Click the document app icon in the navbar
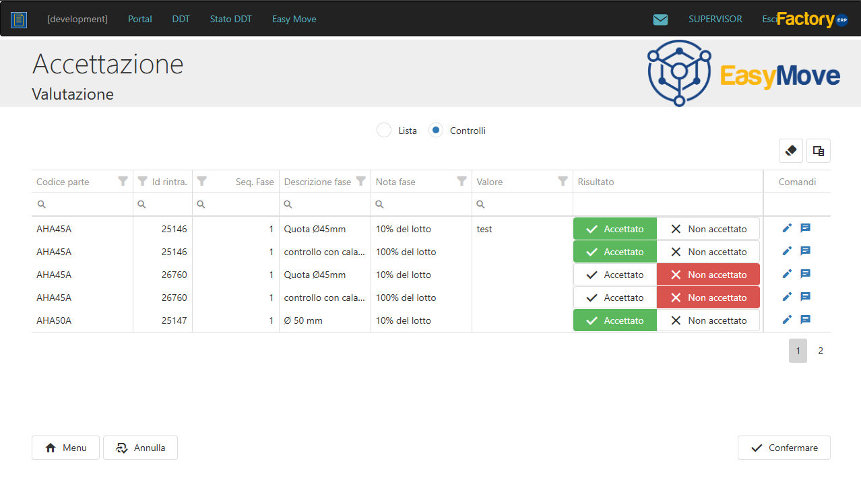Screen dimensions: 861x486 [19, 20]
